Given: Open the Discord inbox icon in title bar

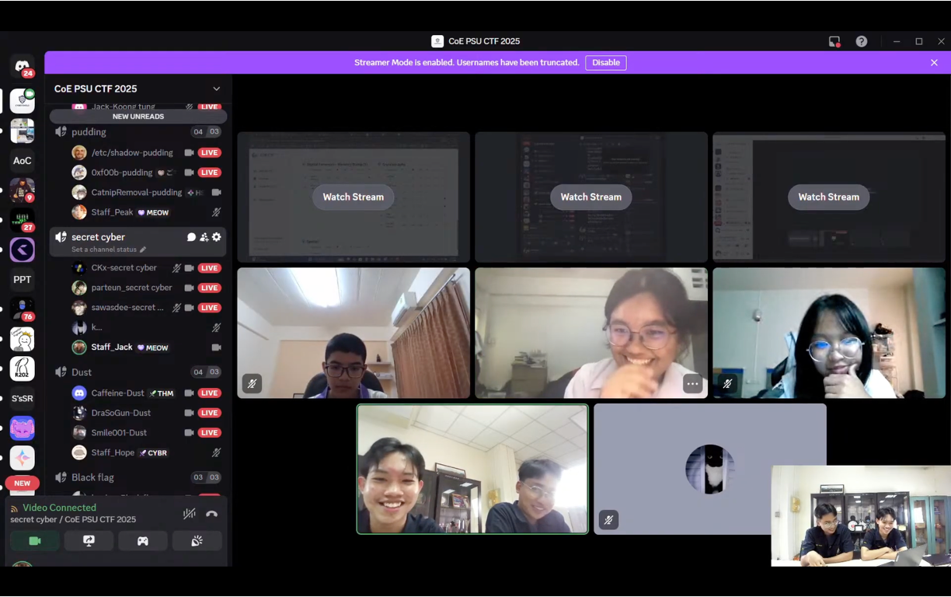Looking at the screenshot, I should tap(834, 41).
